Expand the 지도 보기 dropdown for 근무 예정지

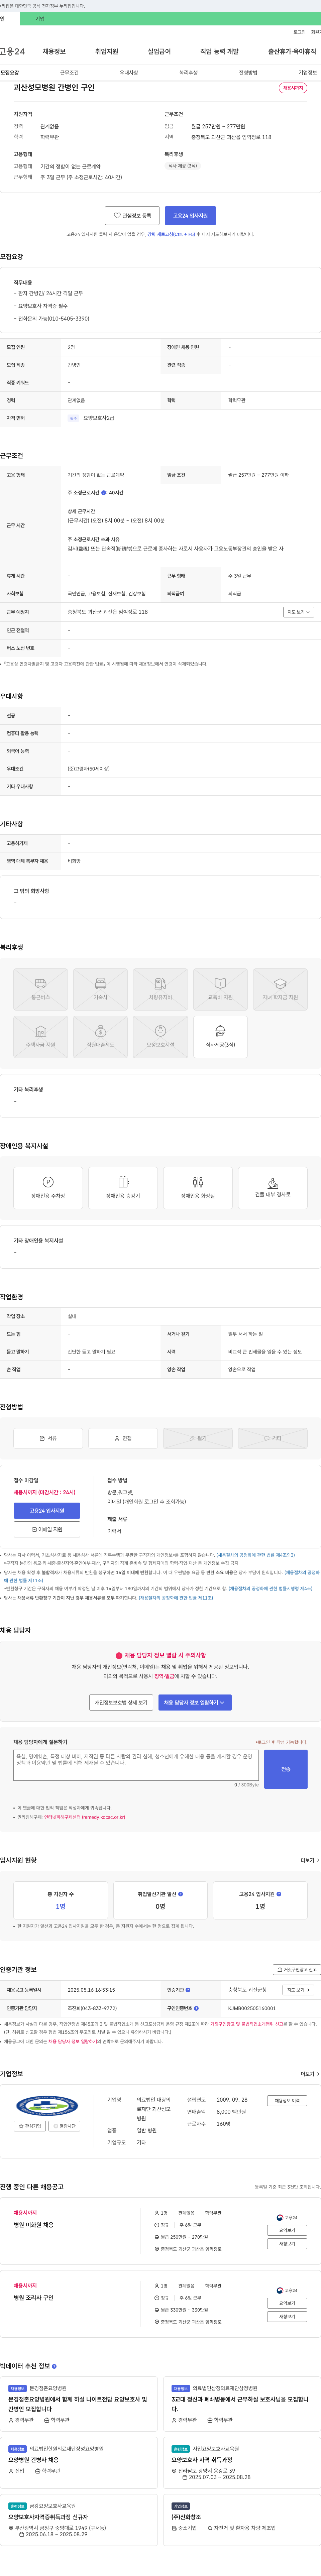point(299,612)
